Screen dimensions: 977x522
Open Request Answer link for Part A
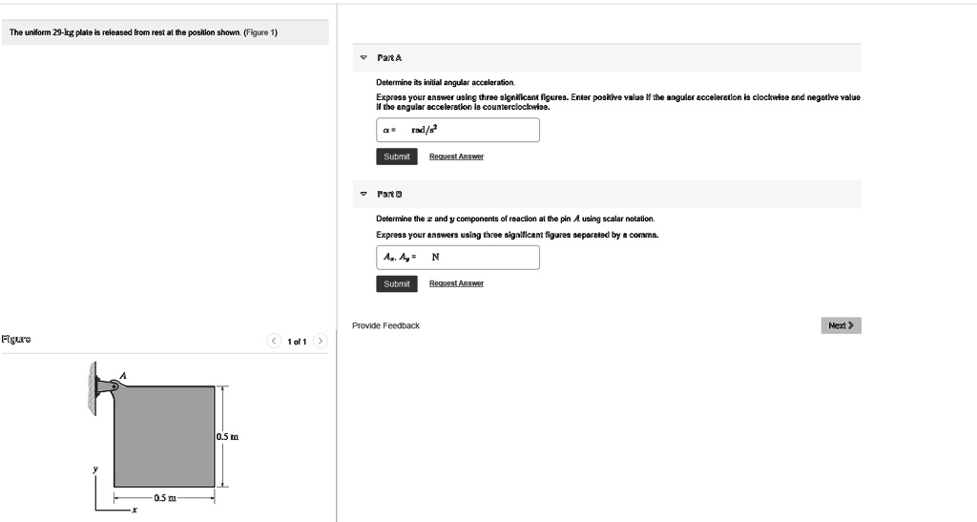(x=456, y=157)
